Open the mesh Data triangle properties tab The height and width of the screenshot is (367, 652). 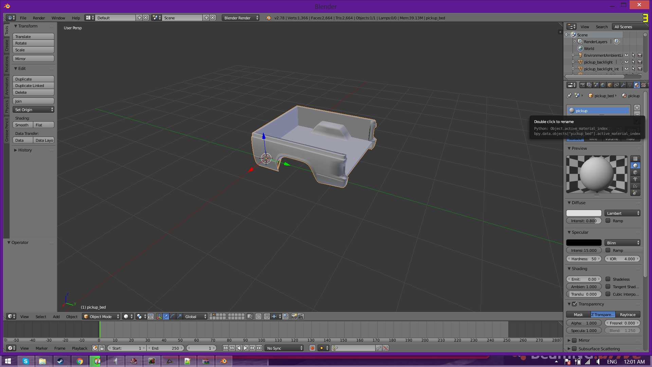(630, 85)
